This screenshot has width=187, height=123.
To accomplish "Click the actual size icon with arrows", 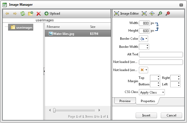I will [152, 14].
